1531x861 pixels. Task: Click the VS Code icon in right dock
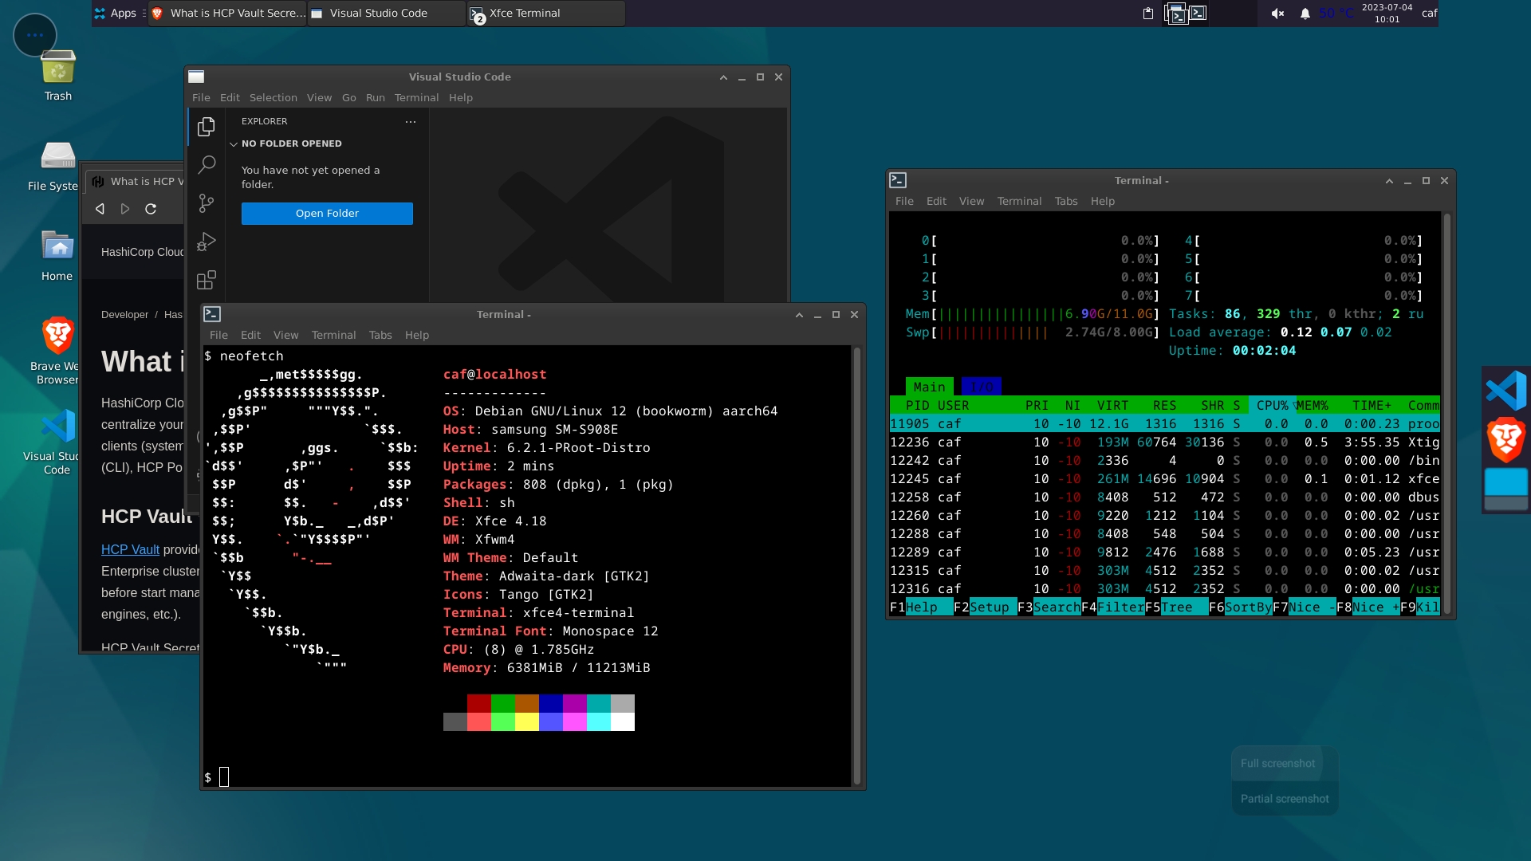1506,391
